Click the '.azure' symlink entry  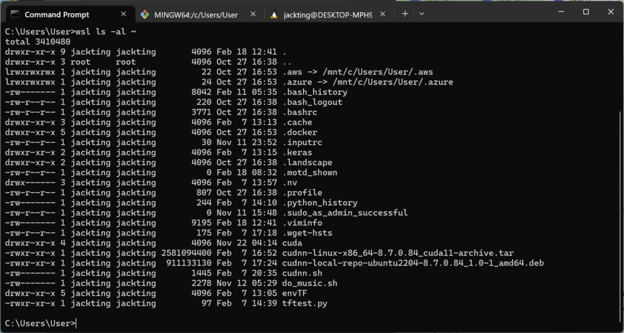[x=367, y=82]
